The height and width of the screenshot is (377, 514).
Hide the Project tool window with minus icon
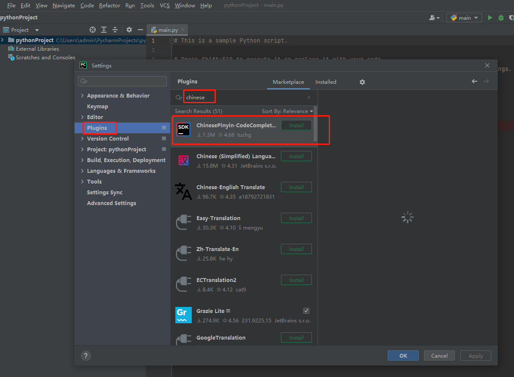(140, 30)
